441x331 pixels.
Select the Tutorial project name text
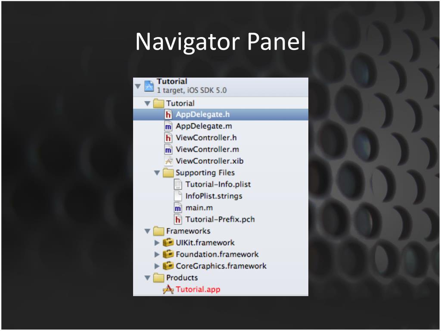pyautogui.click(x=172, y=81)
